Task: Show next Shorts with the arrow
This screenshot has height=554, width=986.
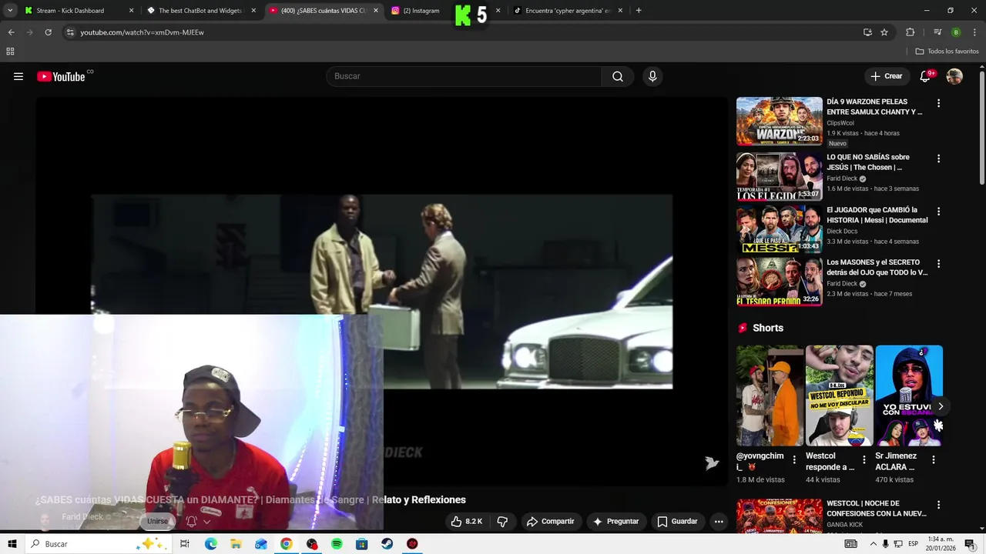Action: tap(940, 406)
